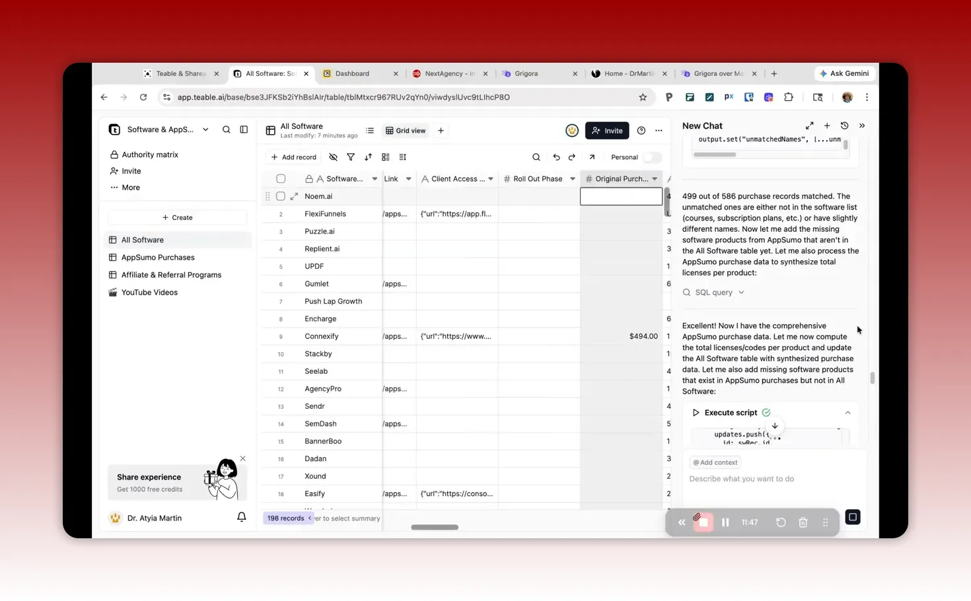The image size is (971, 601).
Task: Open notifications bell next to Dr. Atyia Martin
Action: (242, 518)
